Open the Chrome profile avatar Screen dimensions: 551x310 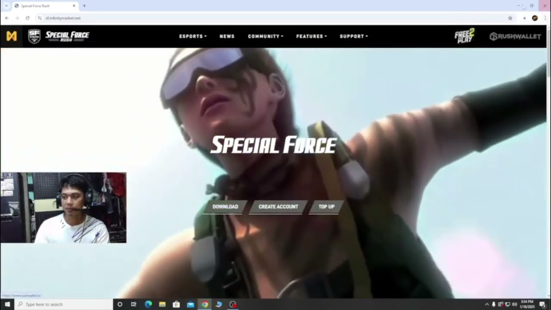[535, 18]
